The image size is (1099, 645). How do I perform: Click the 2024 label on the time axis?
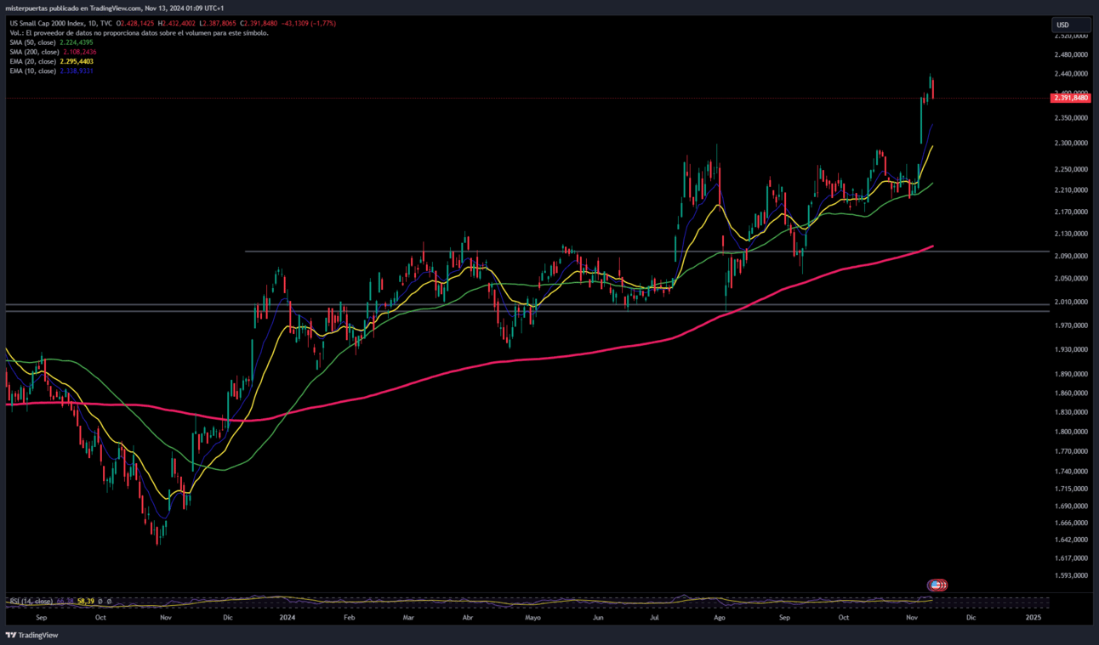[288, 618]
